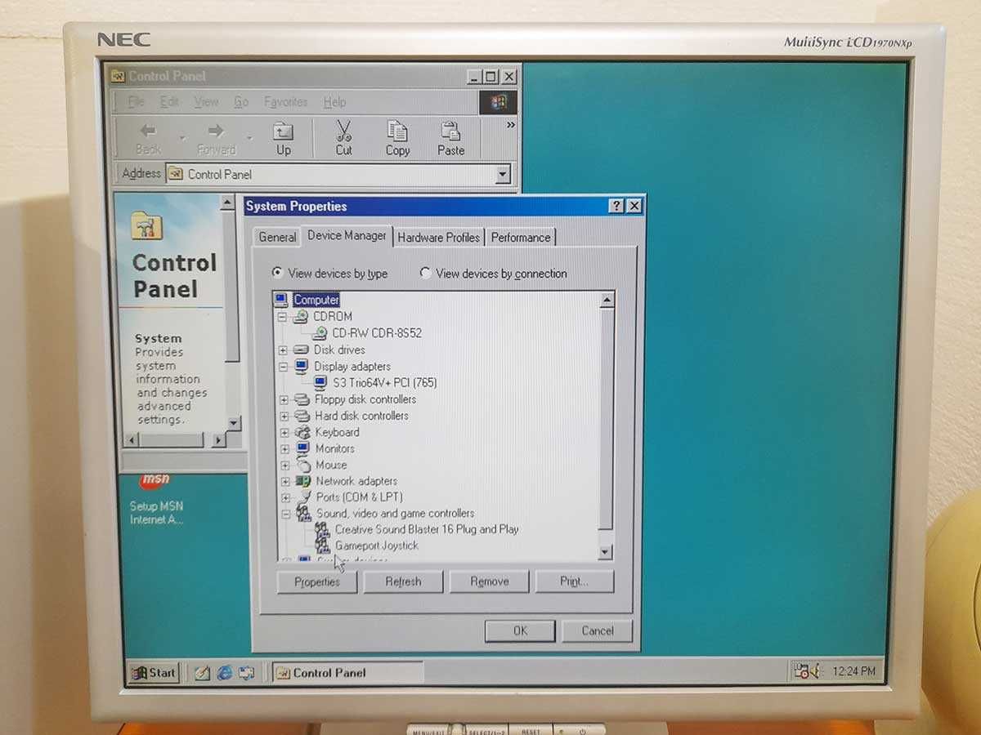This screenshot has height=735, width=981.
Task: Select the Network adapters category icon
Action: (303, 481)
